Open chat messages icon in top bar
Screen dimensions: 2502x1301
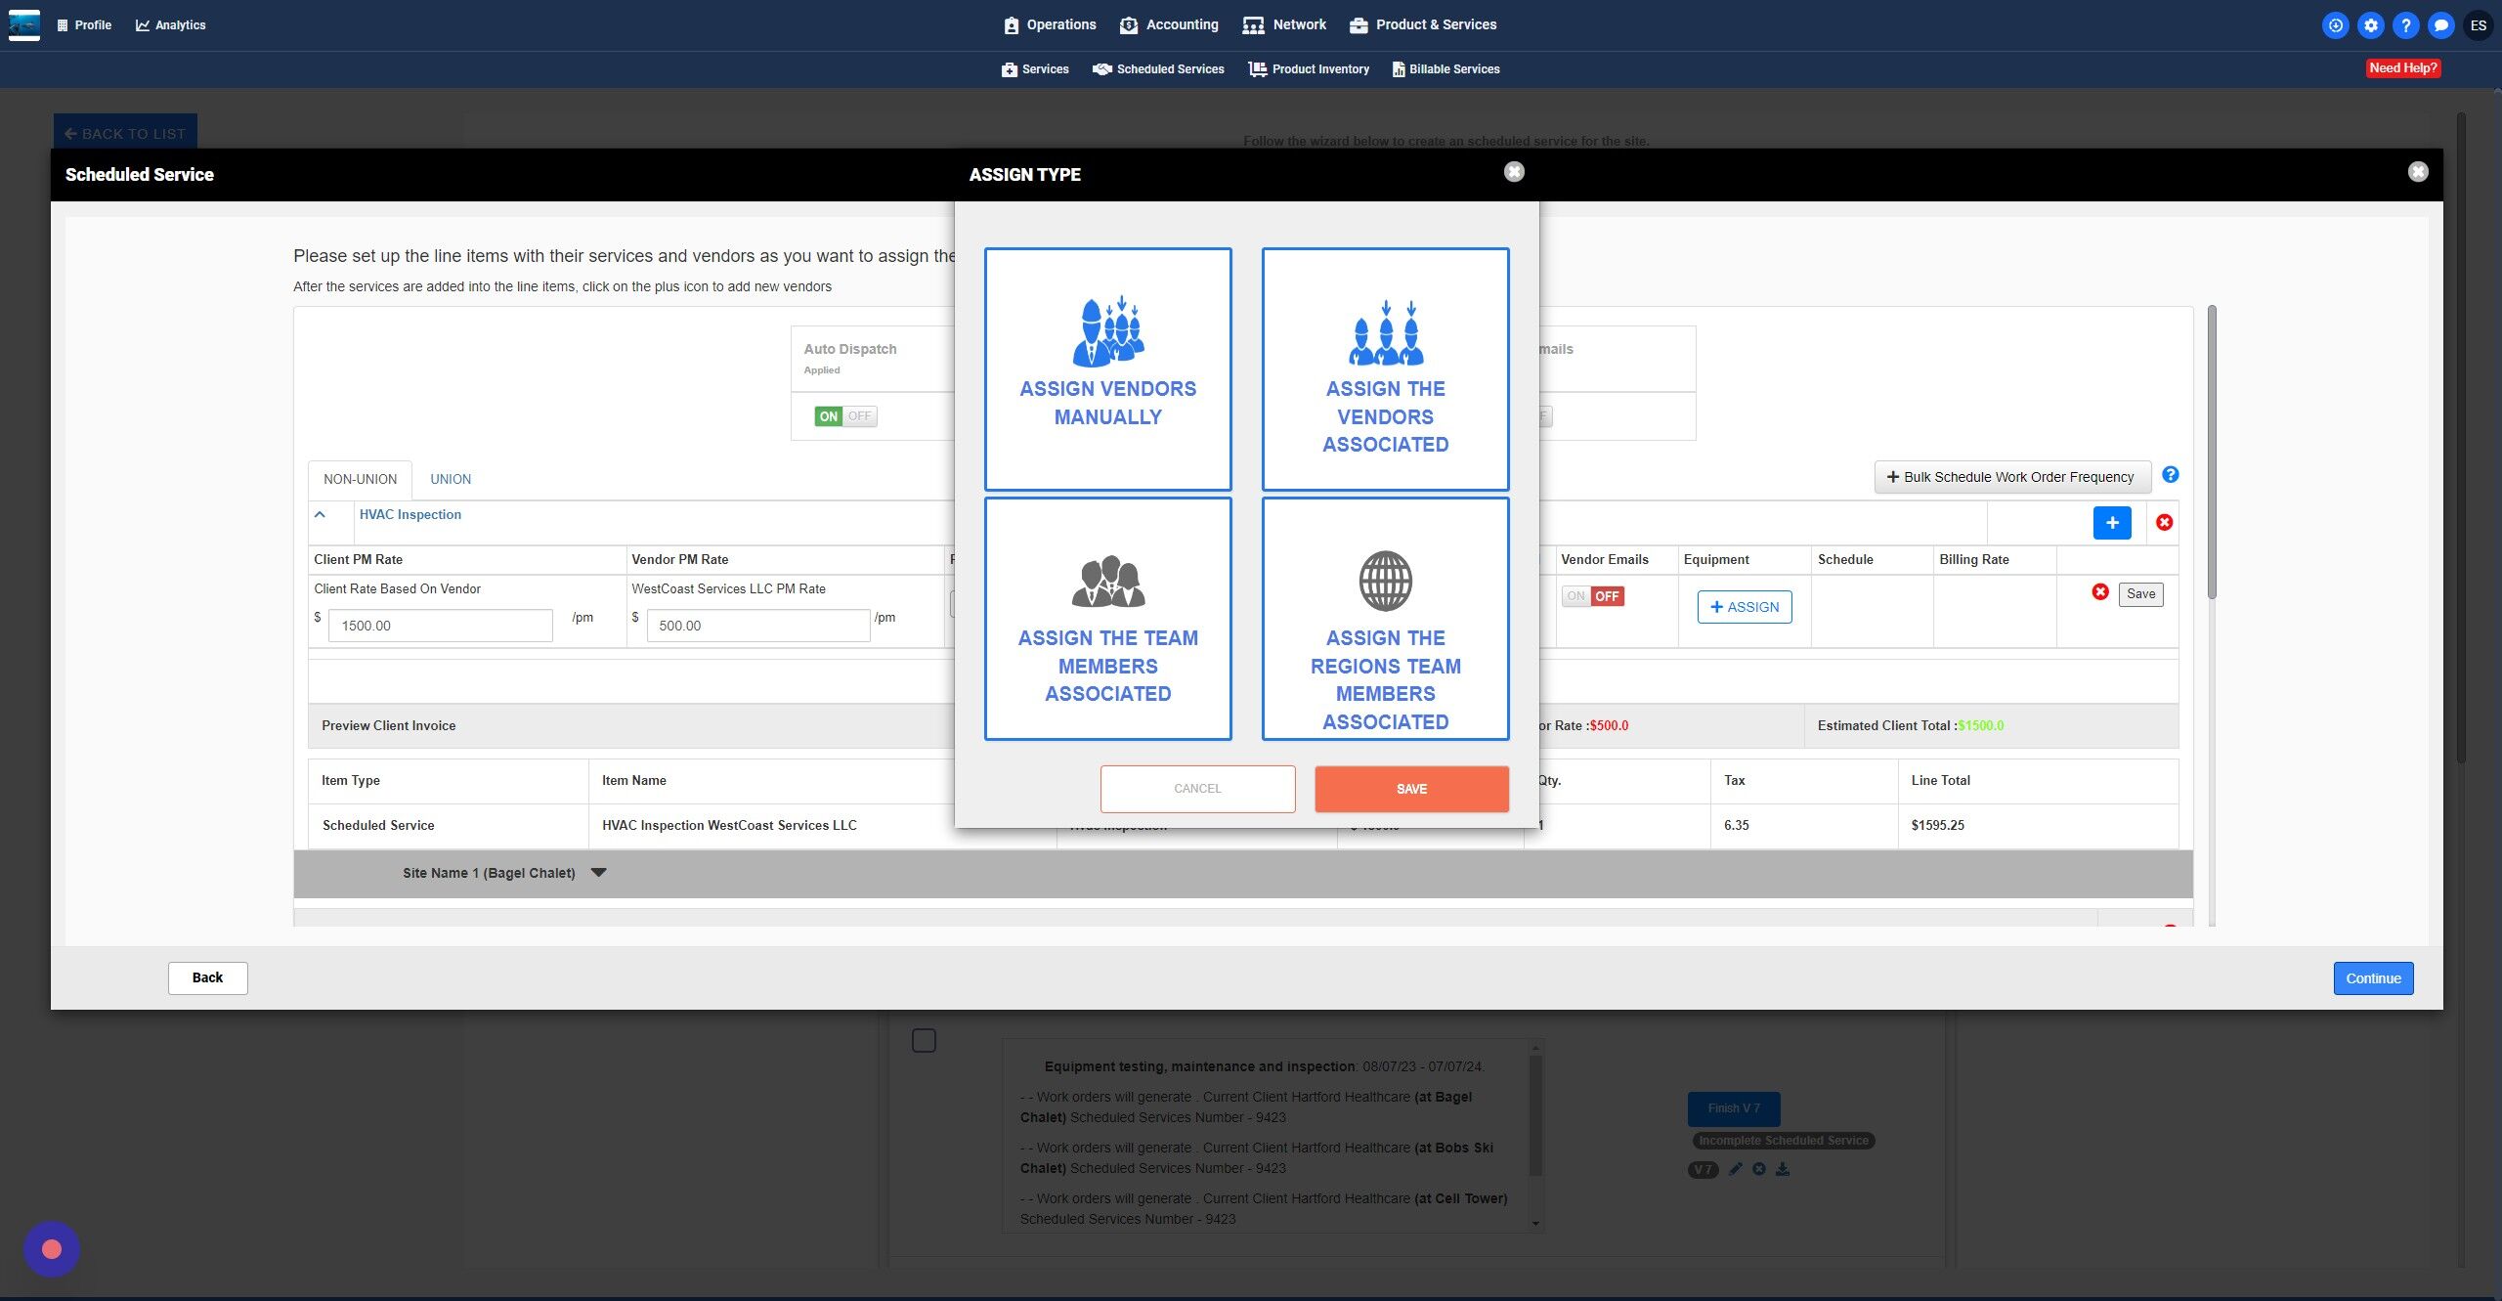click(2440, 25)
